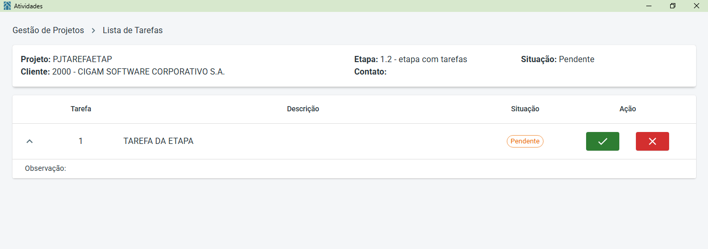Click the Ação column header
The height and width of the screenshot is (249, 708).
pyautogui.click(x=628, y=109)
